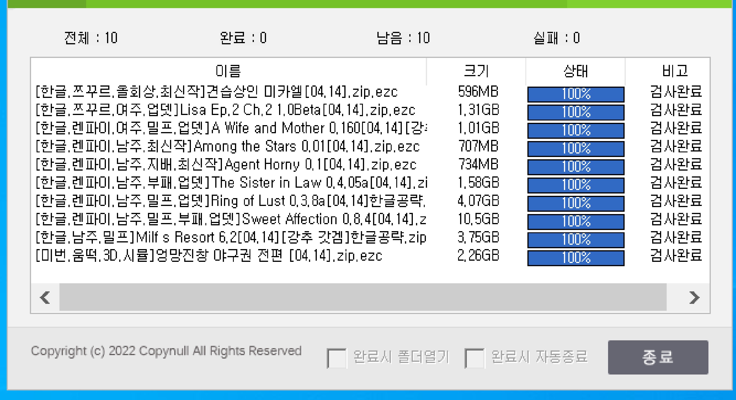Enable 완료시 자동종료 checkbox
Image resolution: width=736 pixels, height=400 pixels.
pos(474,358)
